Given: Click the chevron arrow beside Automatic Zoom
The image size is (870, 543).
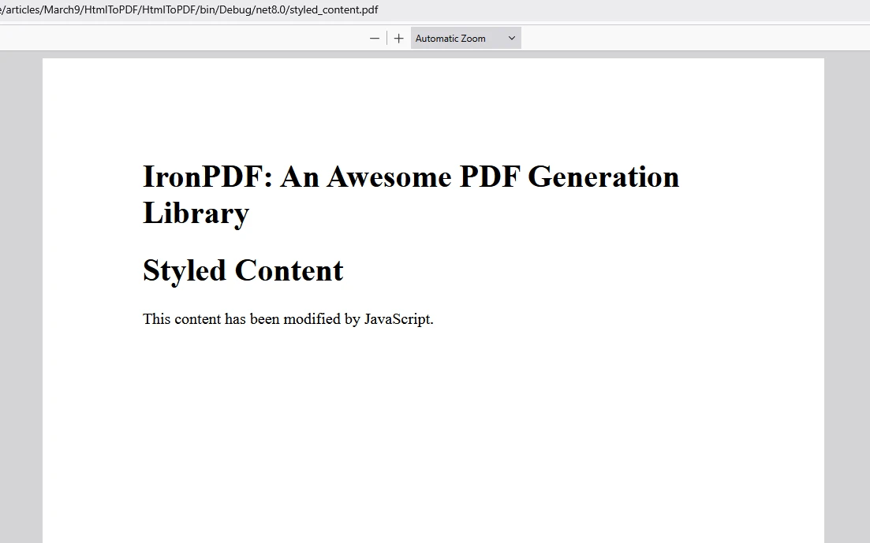Looking at the screenshot, I should (511, 39).
